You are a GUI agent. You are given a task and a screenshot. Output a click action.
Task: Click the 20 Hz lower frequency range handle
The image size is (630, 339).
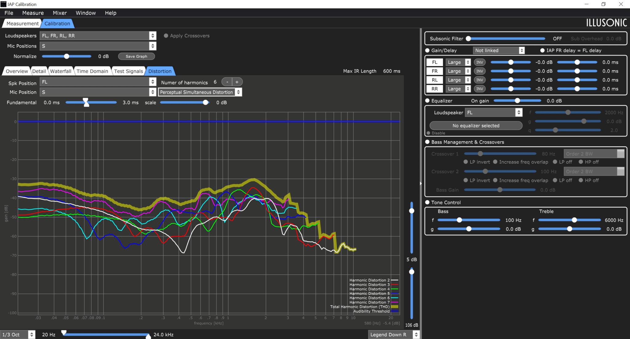[64, 333]
